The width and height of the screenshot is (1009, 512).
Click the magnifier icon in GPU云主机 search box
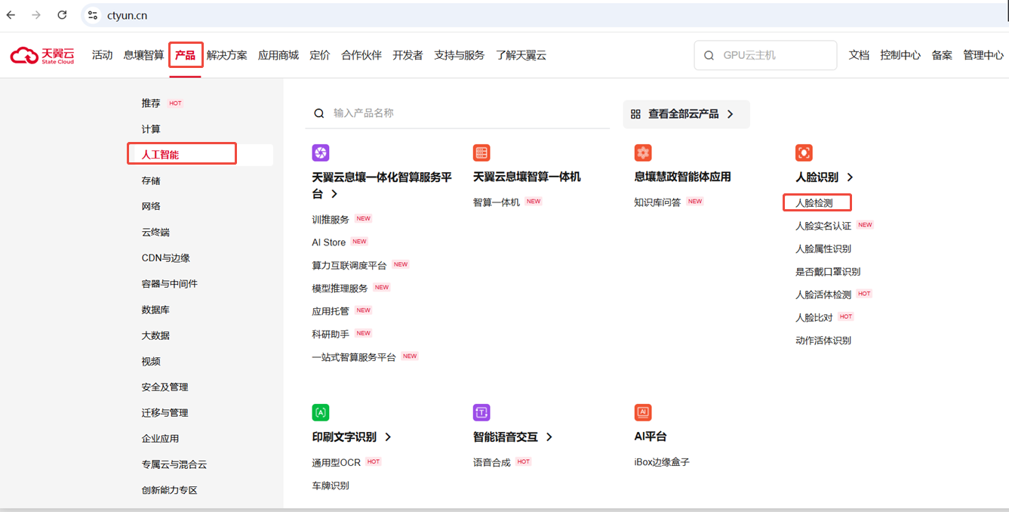point(708,54)
